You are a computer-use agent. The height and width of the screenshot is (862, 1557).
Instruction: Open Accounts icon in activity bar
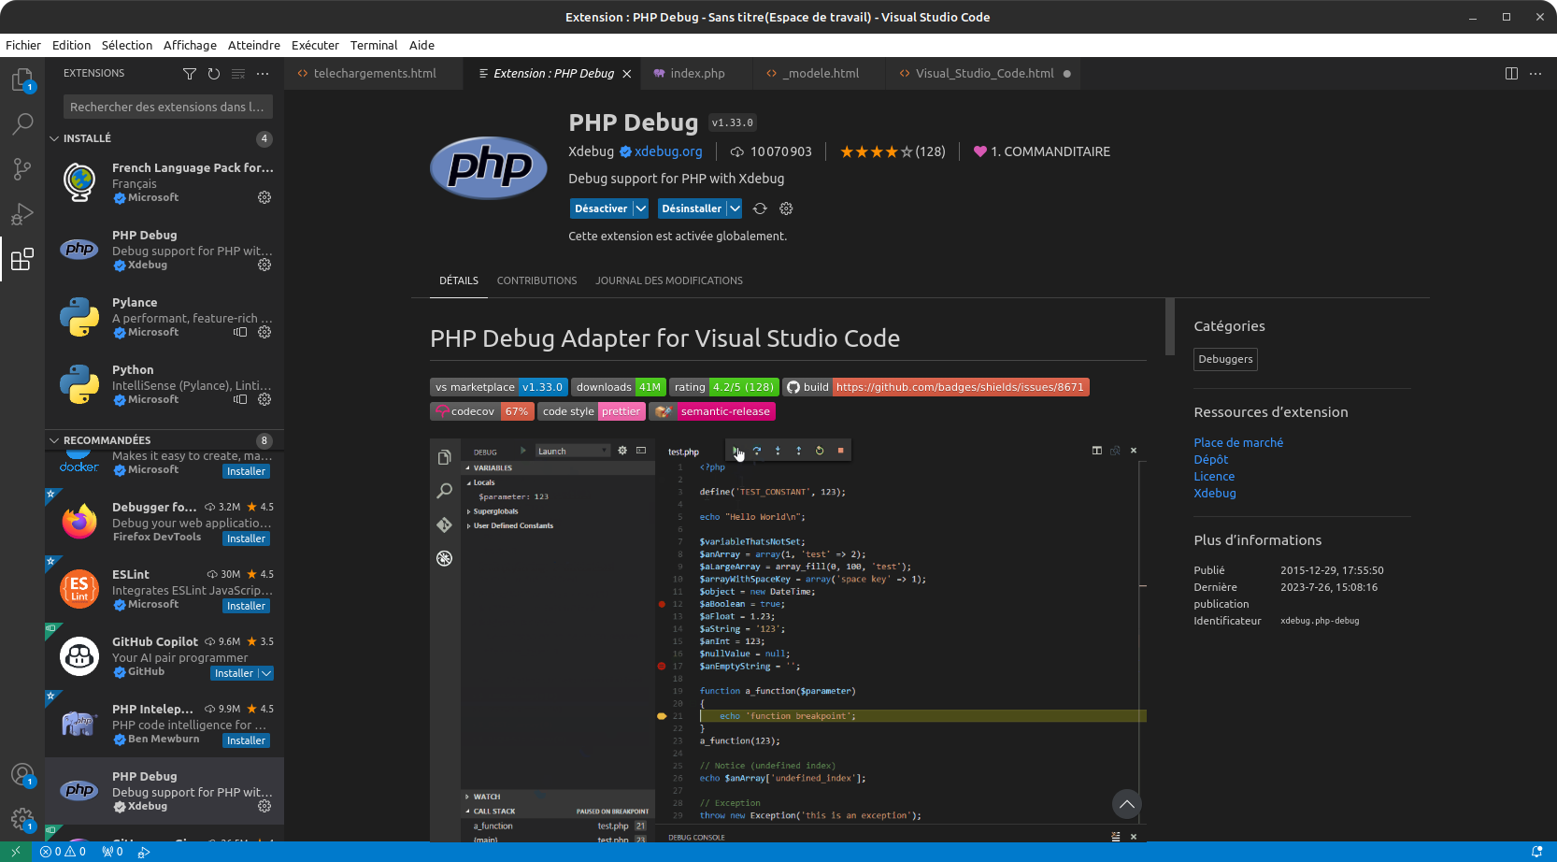pyautogui.click(x=22, y=775)
